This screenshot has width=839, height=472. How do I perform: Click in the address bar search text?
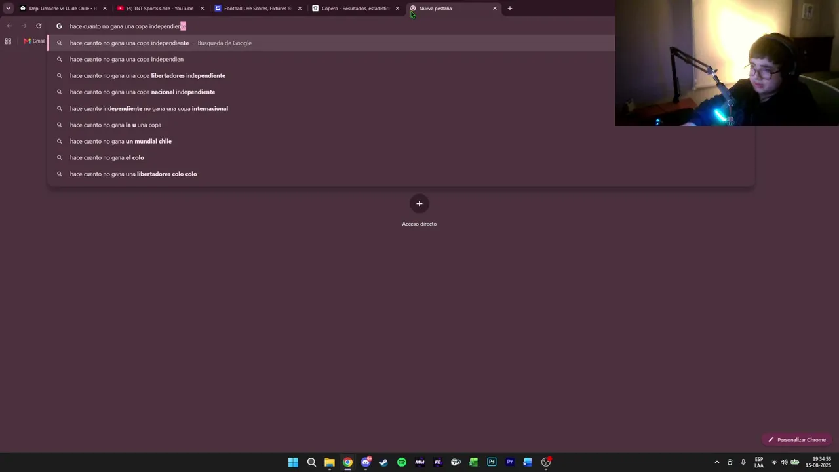[x=128, y=26]
